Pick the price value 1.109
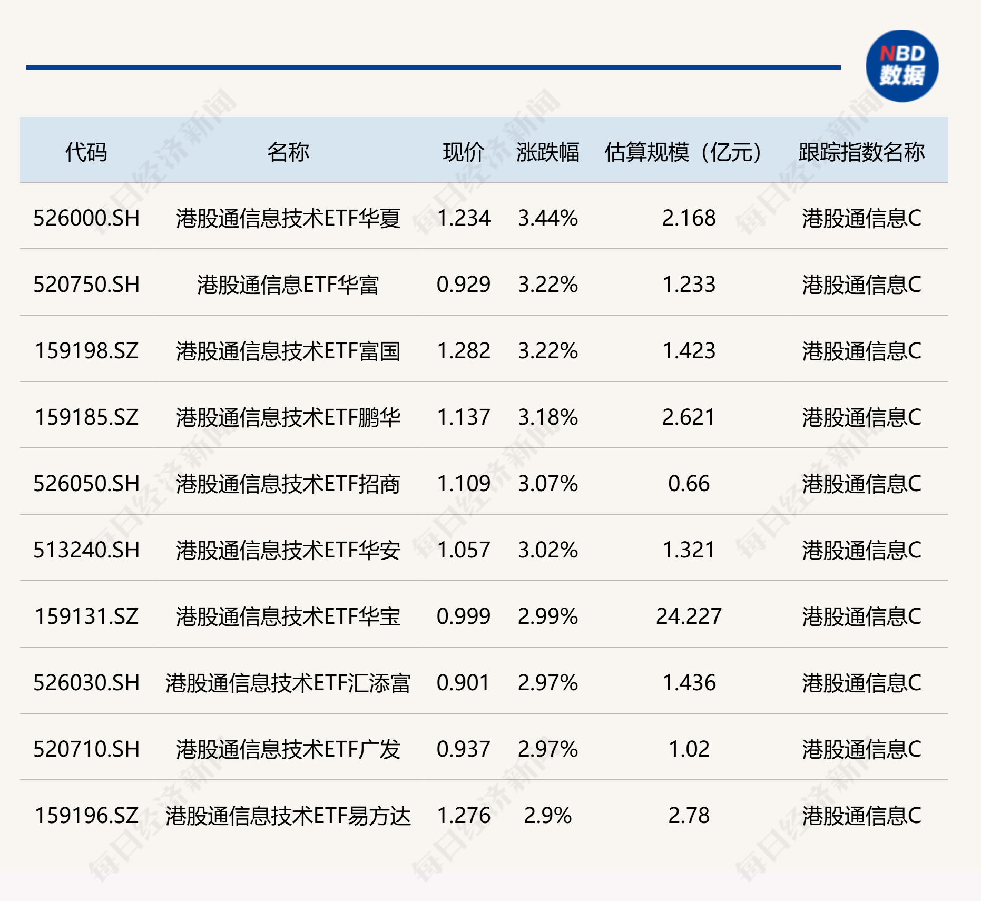The height and width of the screenshot is (901, 981). (464, 484)
